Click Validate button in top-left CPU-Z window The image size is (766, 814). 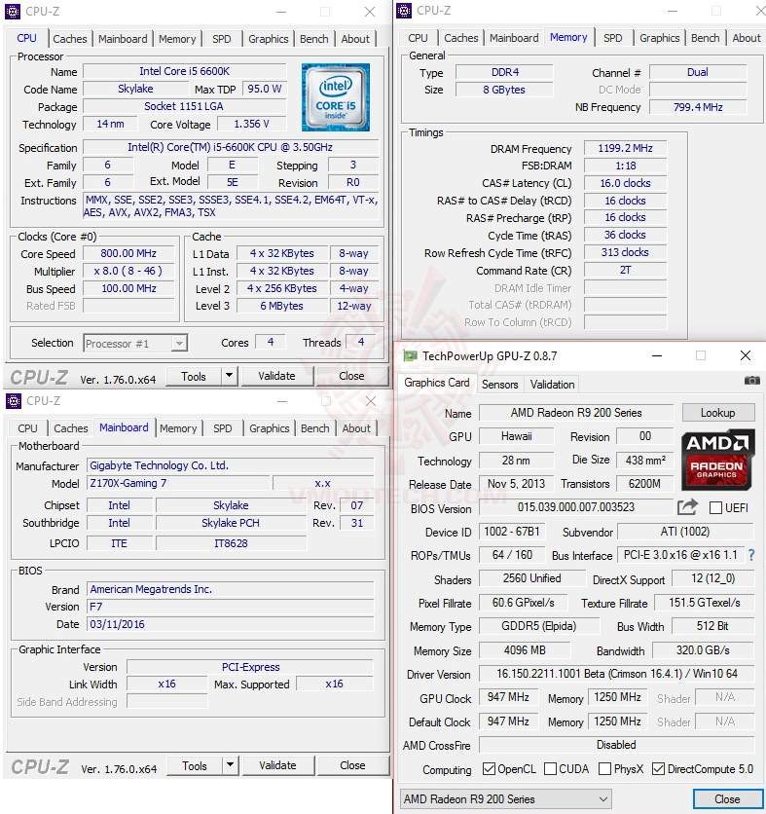click(x=276, y=376)
